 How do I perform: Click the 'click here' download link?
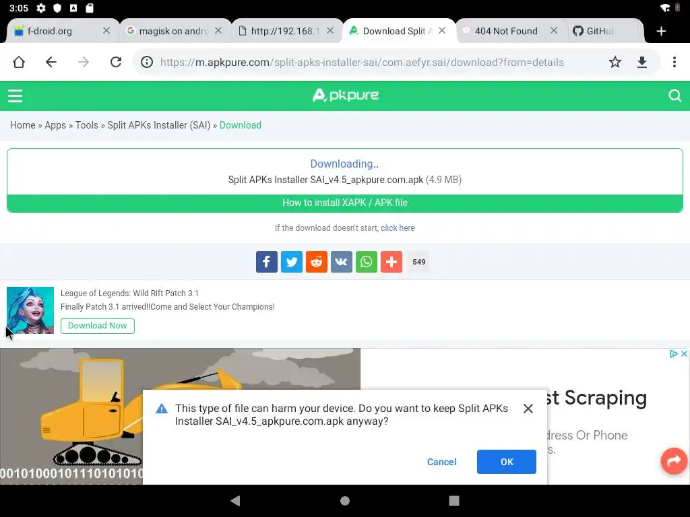(x=398, y=228)
